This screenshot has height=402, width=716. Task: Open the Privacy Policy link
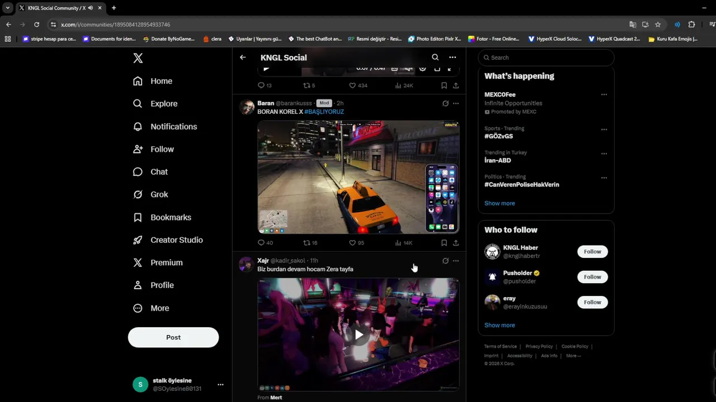click(539, 347)
